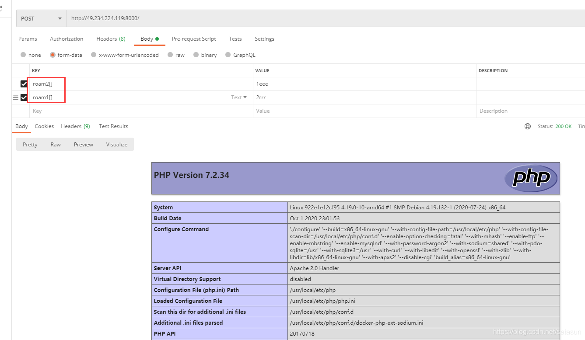Image resolution: width=585 pixels, height=340 pixels.
Task: Click the docker-php-ext-sodium.ini path value
Action: (357, 323)
